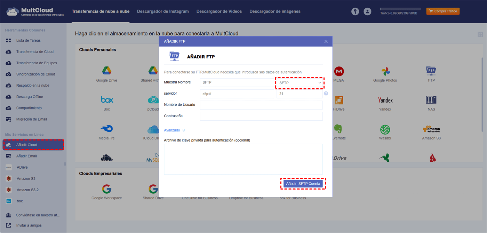487x233 pixels.
Task: Click the cloud list vertical scrollbar
Action: (x=482, y=95)
